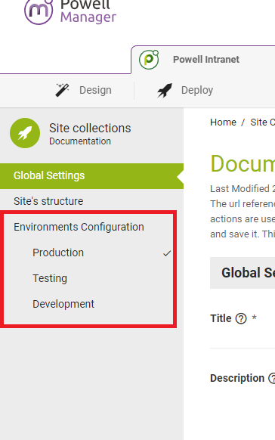This screenshot has width=275, height=440.
Task: Select the Testing environment
Action: click(x=50, y=278)
